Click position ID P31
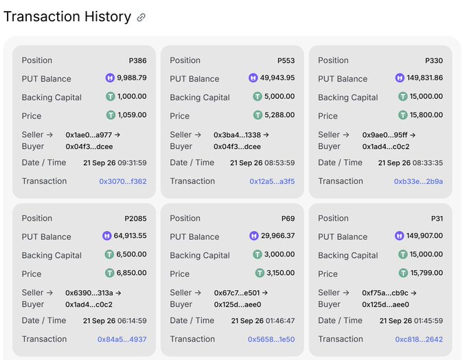467x360 pixels. (437, 219)
